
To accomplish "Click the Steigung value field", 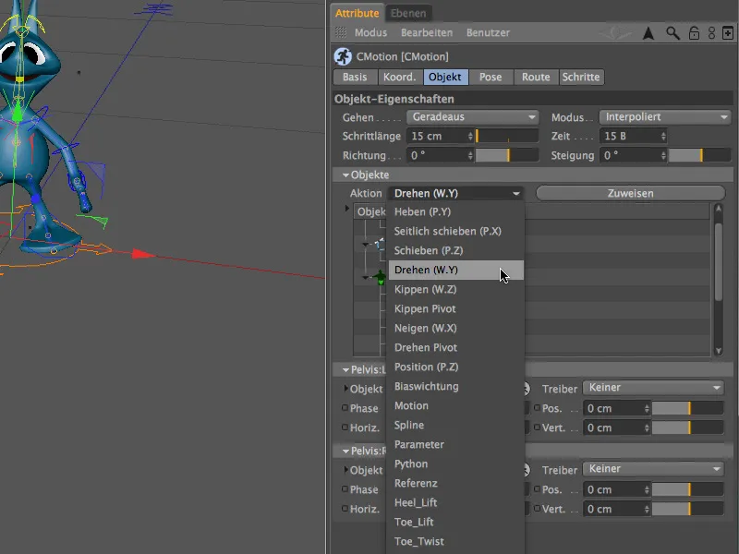I will point(633,155).
